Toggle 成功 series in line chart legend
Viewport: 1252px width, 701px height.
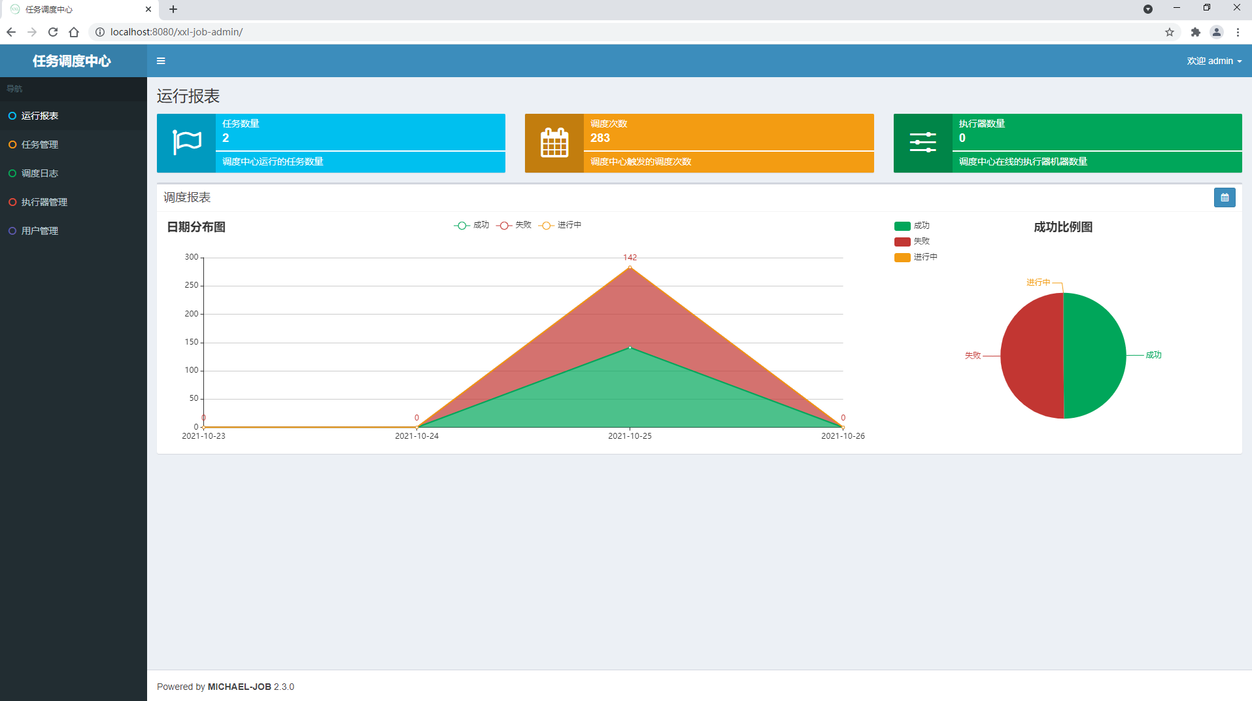[471, 225]
